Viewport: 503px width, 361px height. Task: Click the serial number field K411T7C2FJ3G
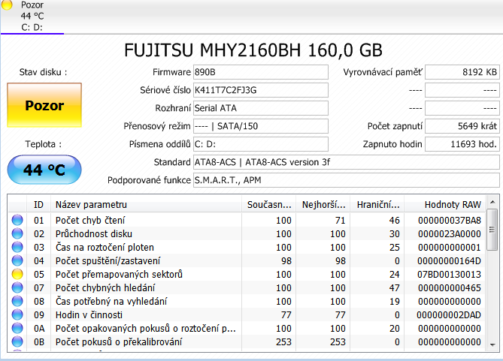[x=260, y=90]
